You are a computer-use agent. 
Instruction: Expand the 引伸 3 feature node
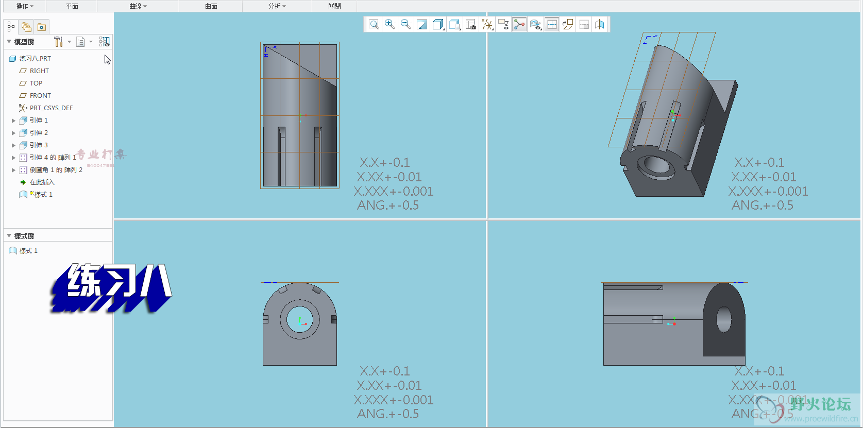coord(13,145)
